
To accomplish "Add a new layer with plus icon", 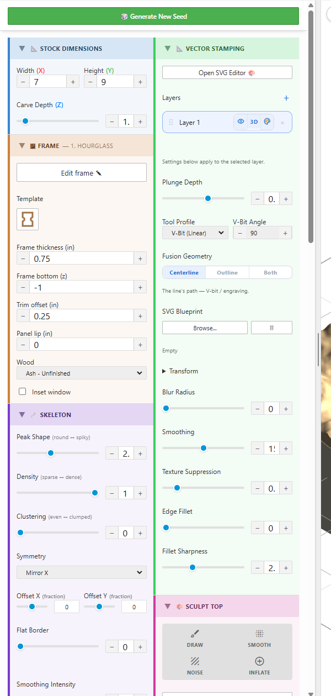I will pyautogui.click(x=286, y=98).
